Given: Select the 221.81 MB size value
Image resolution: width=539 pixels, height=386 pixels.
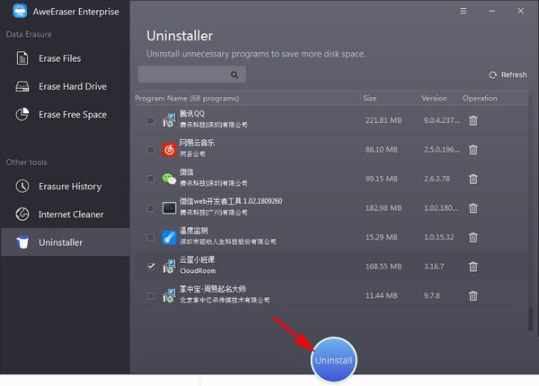Looking at the screenshot, I should [x=384, y=120].
